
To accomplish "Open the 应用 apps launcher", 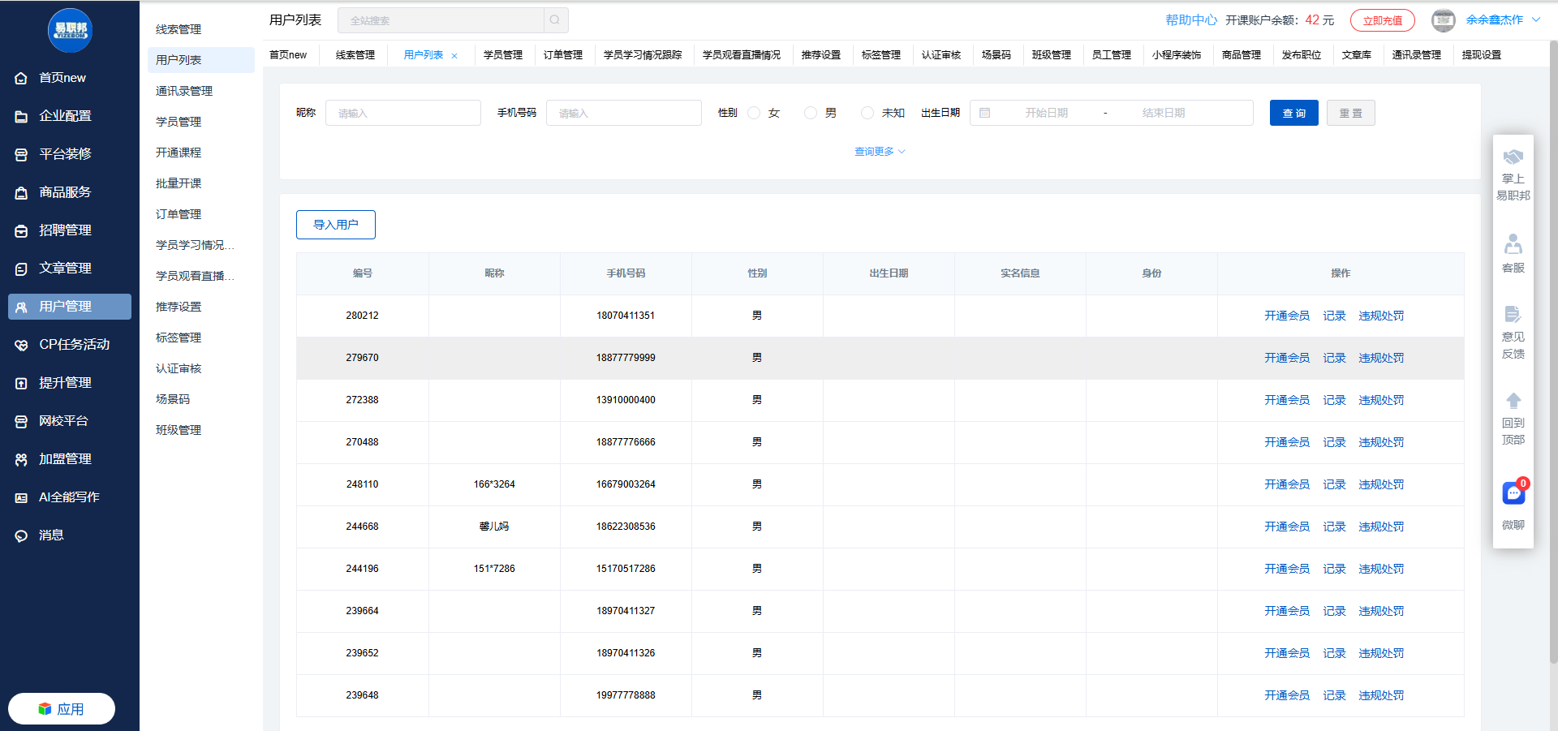I will (62, 709).
